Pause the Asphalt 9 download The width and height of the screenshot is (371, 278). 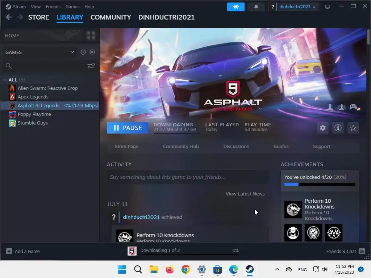(128, 128)
